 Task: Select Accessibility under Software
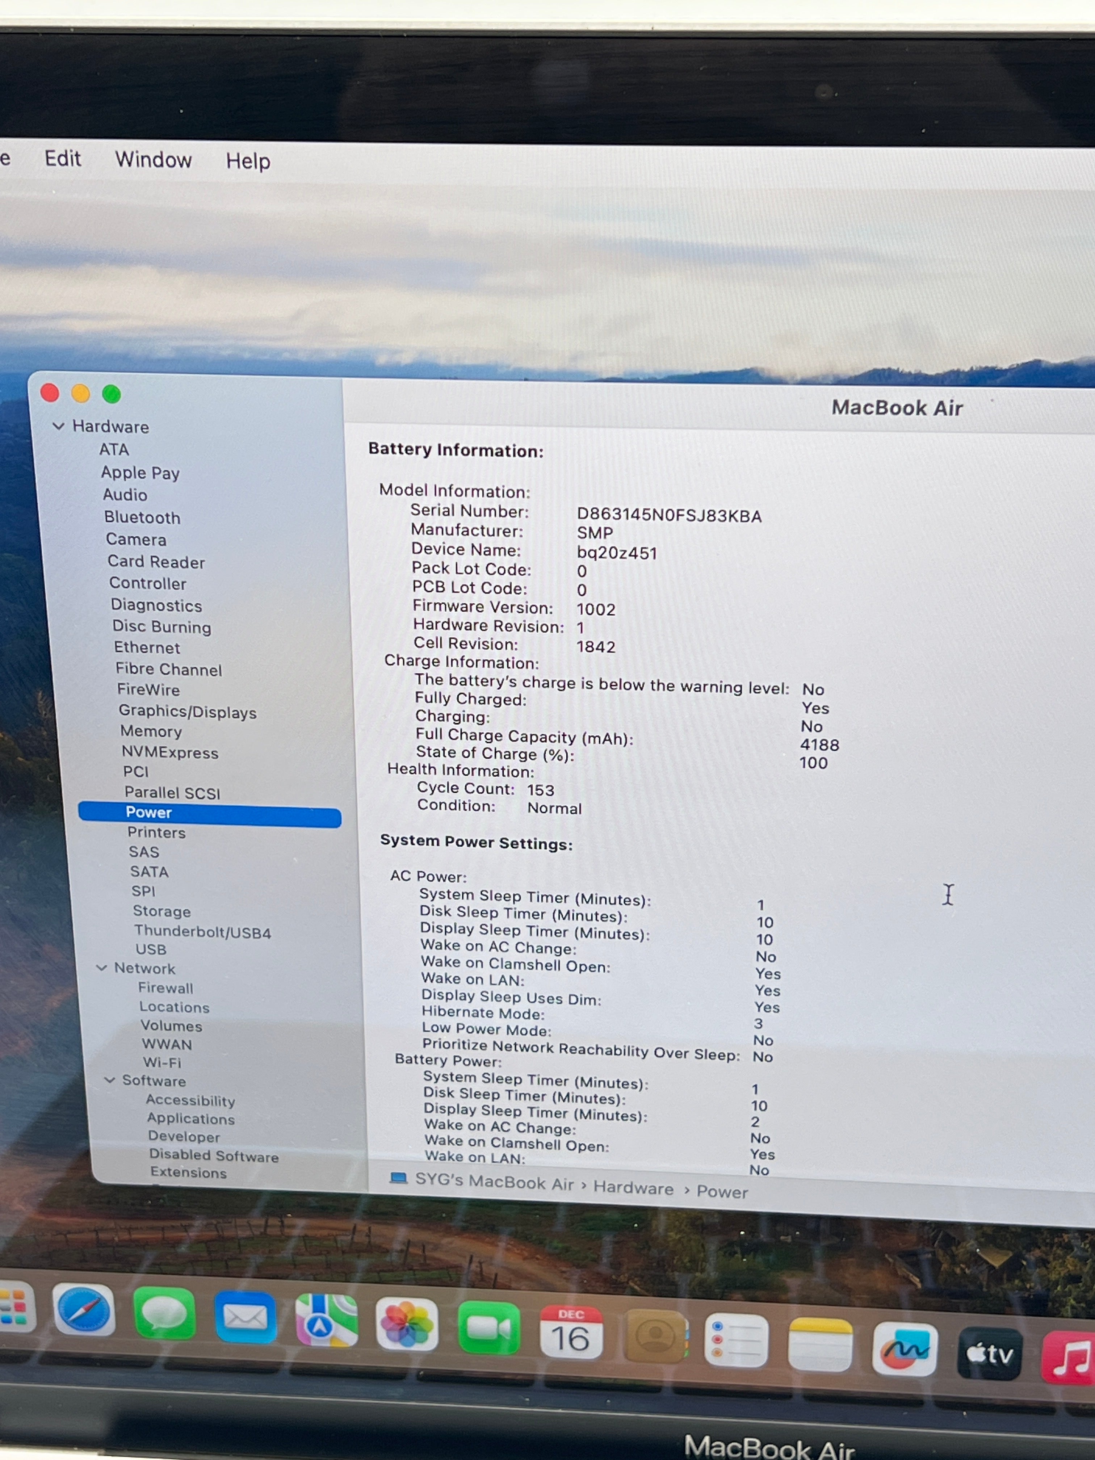pos(190,1100)
